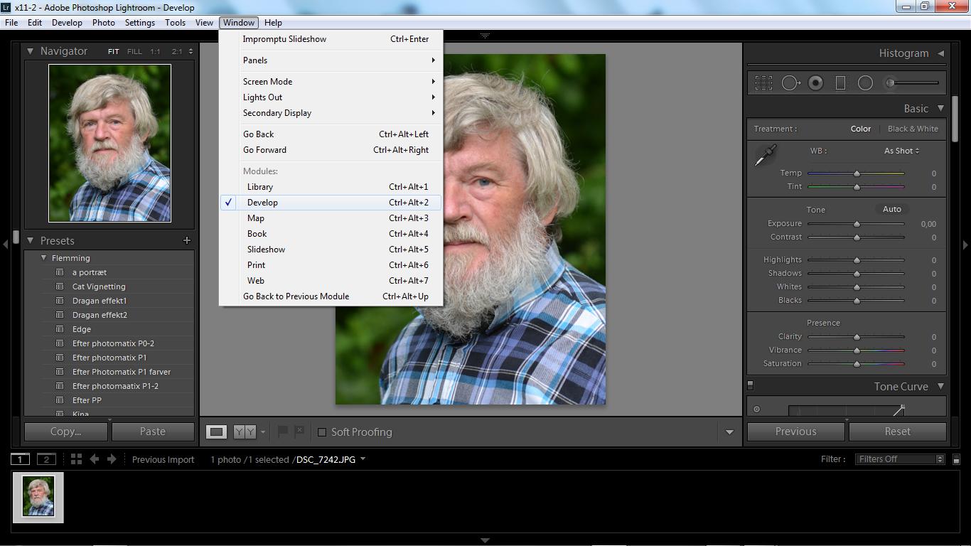971x546 pixels.
Task: Add a new preset with plus icon
Action: [187, 240]
